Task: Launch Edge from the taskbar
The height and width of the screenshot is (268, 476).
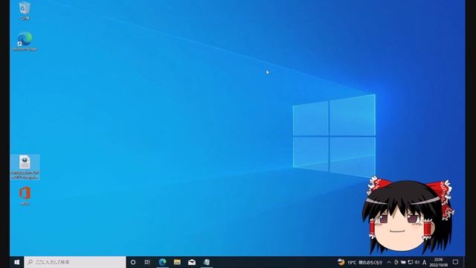Action: coord(162,262)
